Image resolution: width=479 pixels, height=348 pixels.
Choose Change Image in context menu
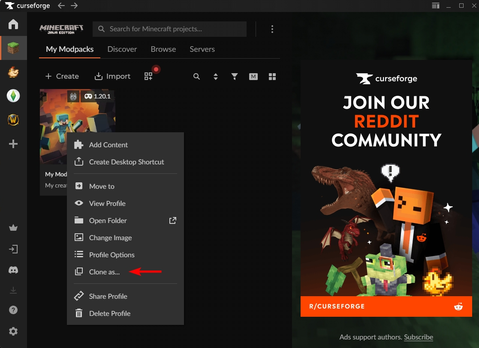125,238
